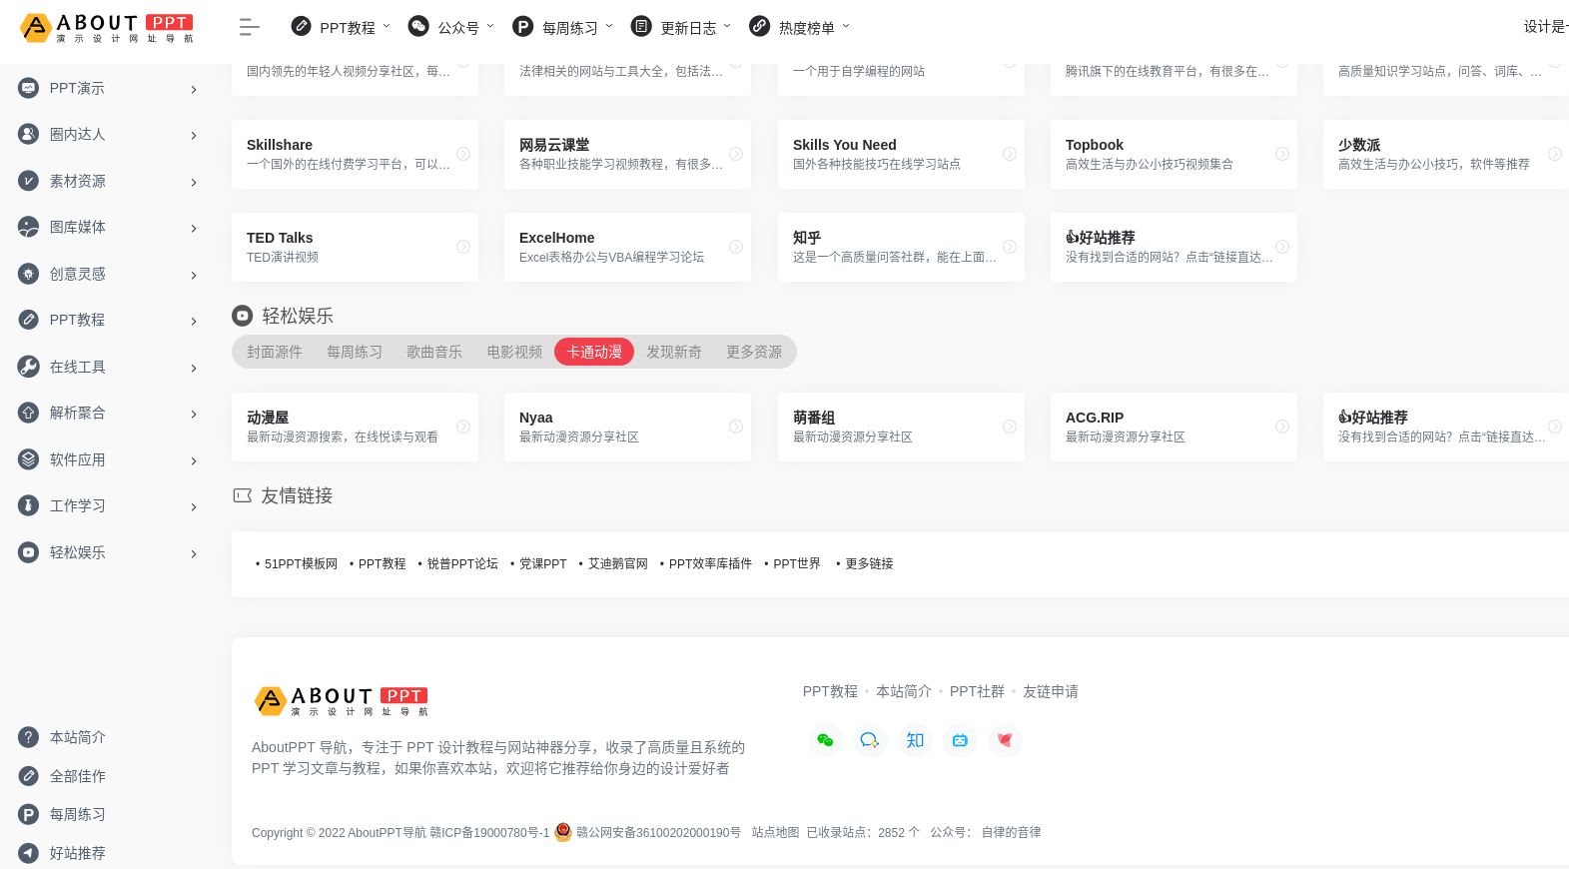Click the PPT演示 sidebar icon

pos(29,88)
